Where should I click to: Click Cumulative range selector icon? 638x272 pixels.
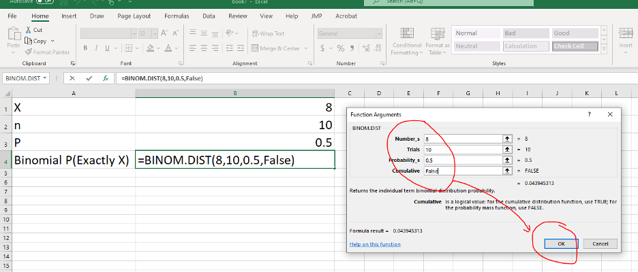507,171
